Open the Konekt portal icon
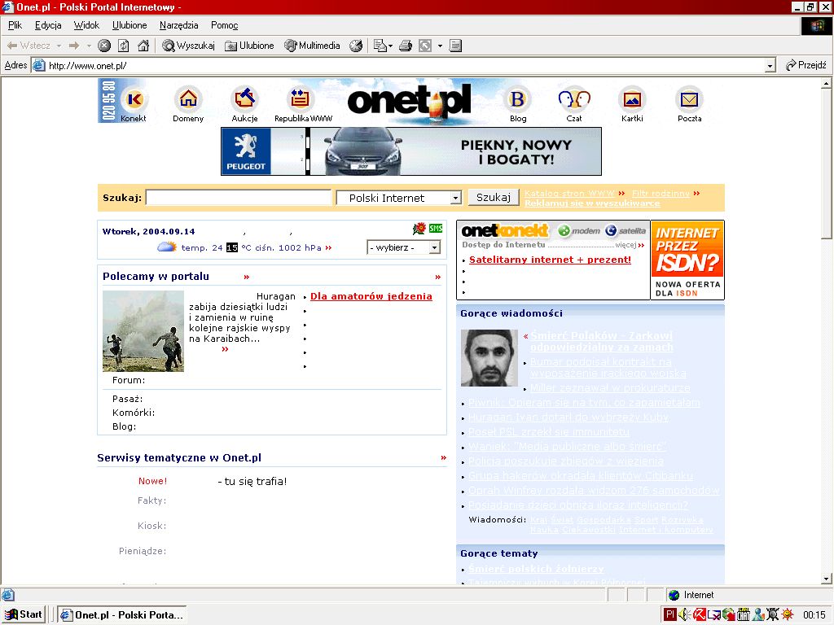Screen dimensions: 834x625 pos(134,100)
